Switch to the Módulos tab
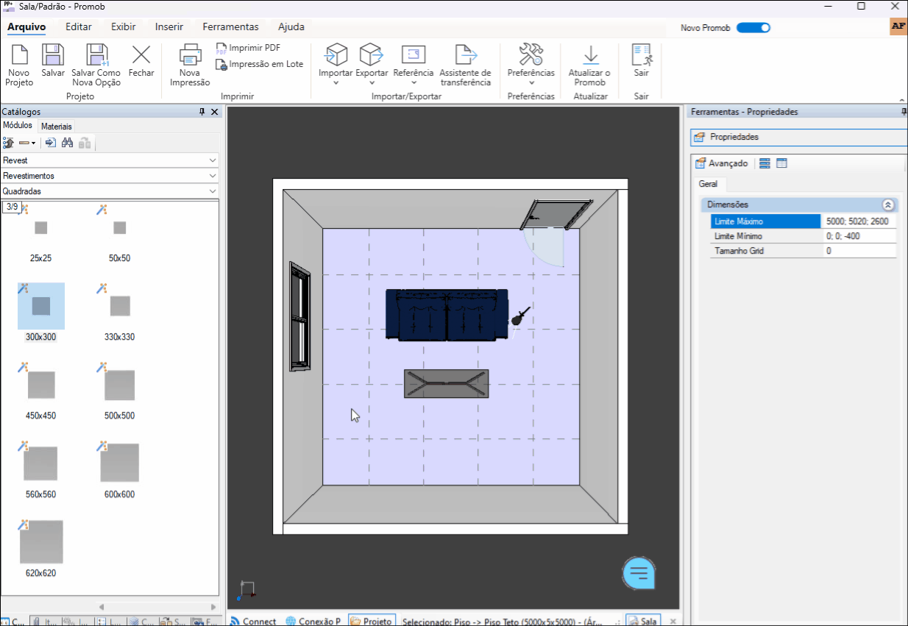The height and width of the screenshot is (626, 908). click(x=18, y=126)
